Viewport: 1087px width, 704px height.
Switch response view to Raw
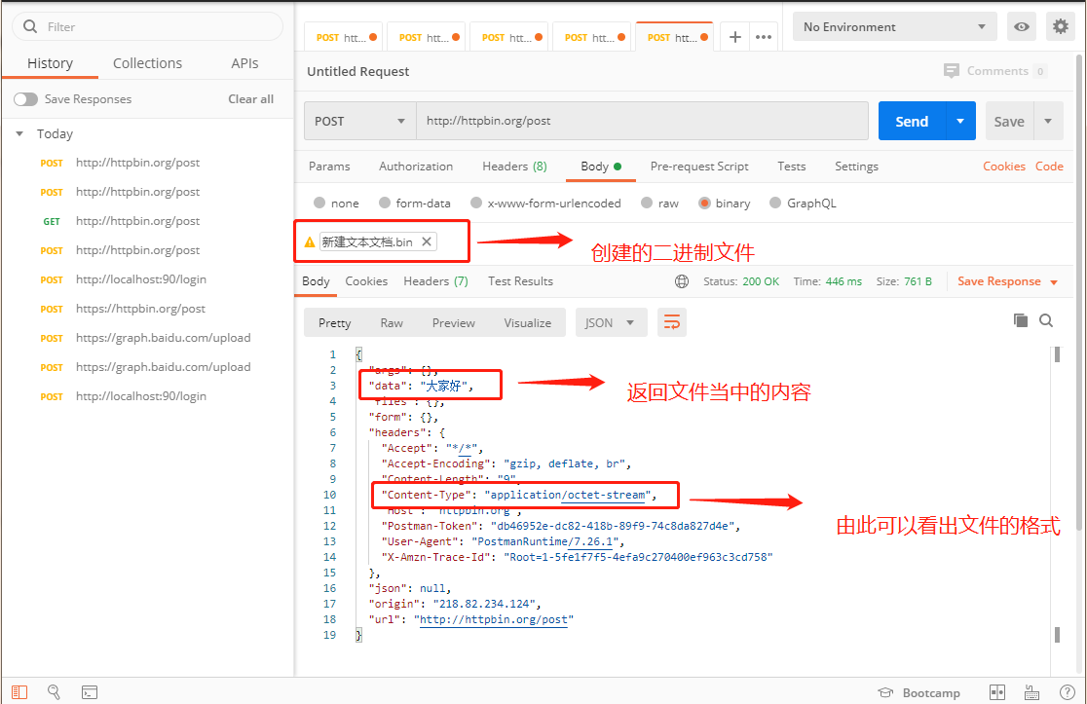pos(392,323)
